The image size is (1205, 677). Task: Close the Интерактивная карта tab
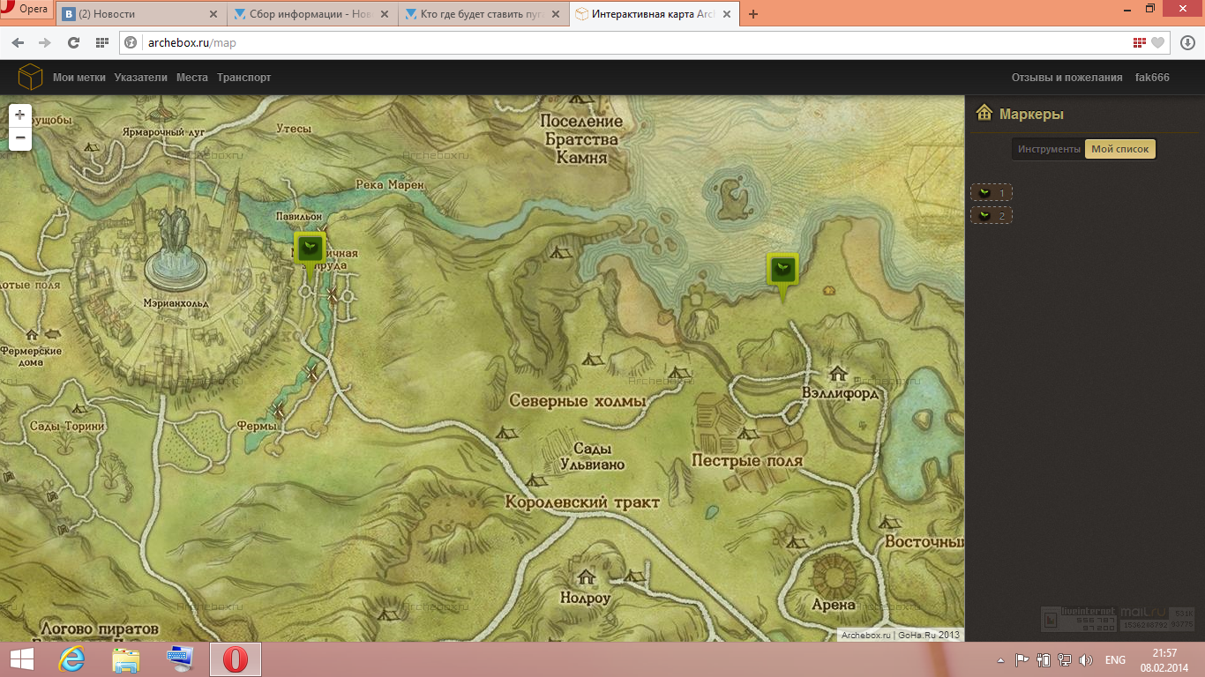(x=726, y=14)
